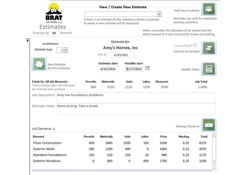
Task: Click the Update Totals calculator icon
Action: point(209,69)
